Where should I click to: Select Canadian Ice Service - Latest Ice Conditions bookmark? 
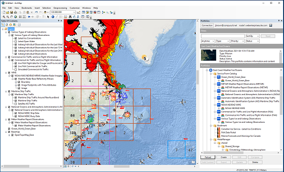(x=241, y=129)
